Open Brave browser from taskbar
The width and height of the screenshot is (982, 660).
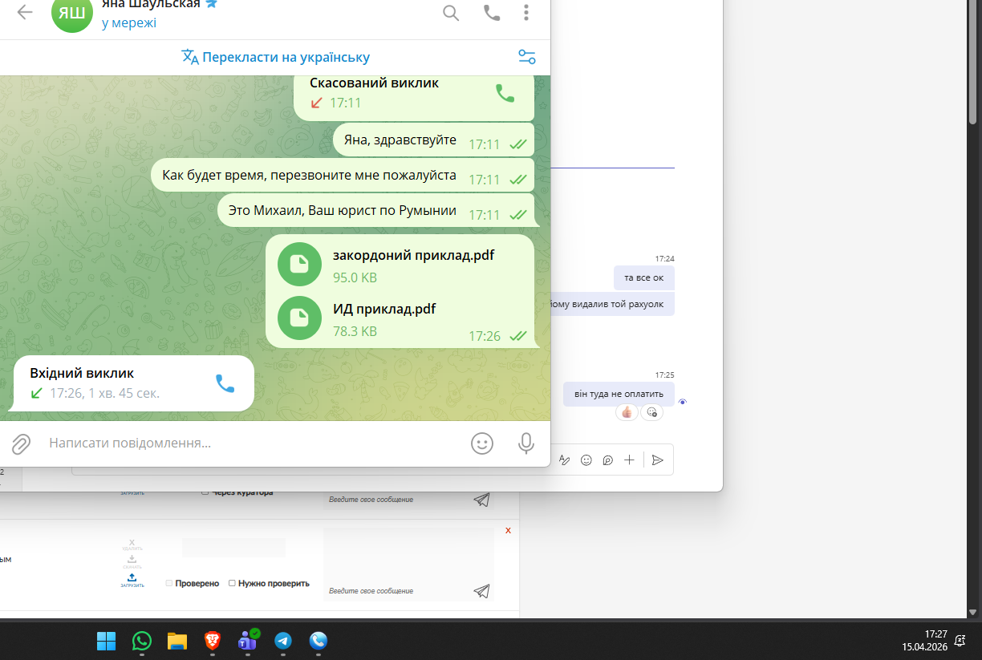click(x=213, y=641)
